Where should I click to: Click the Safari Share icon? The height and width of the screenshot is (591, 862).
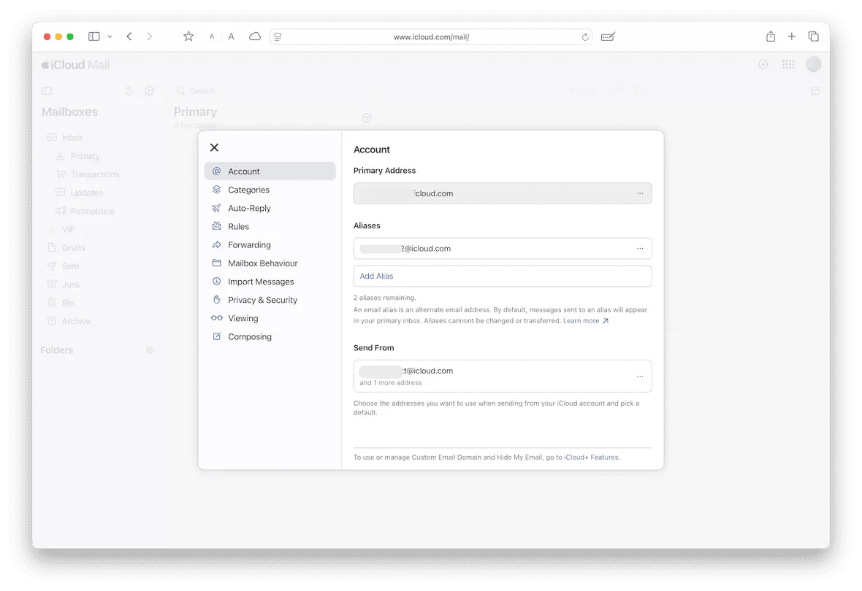(771, 36)
